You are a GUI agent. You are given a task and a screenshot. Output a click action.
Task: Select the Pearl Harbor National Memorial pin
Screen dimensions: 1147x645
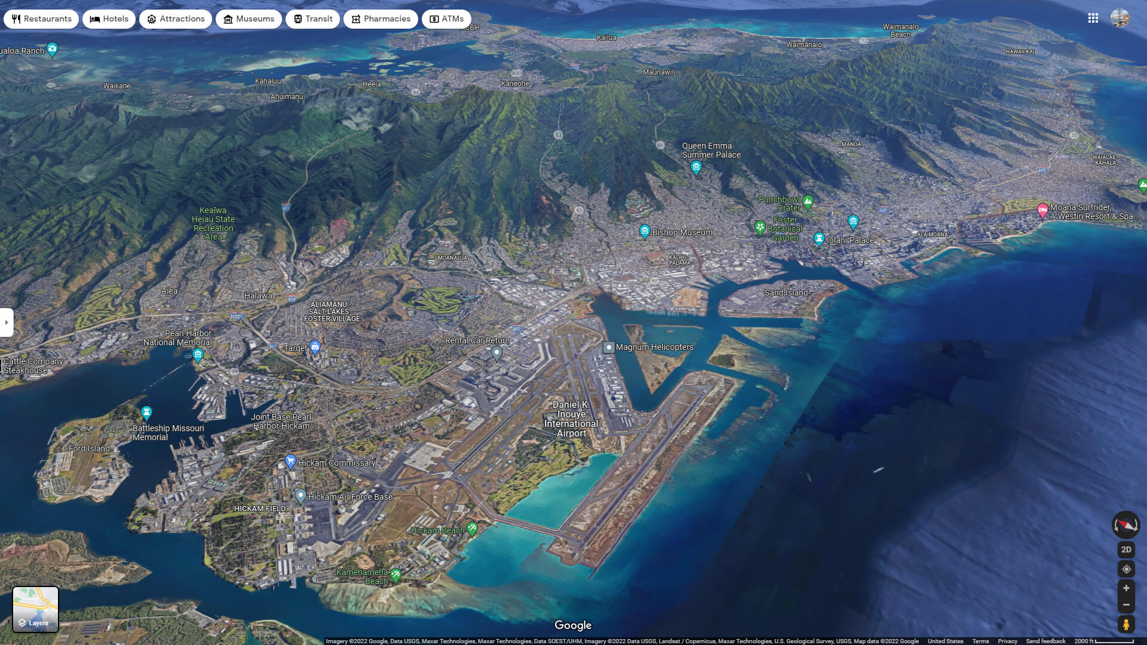click(197, 355)
